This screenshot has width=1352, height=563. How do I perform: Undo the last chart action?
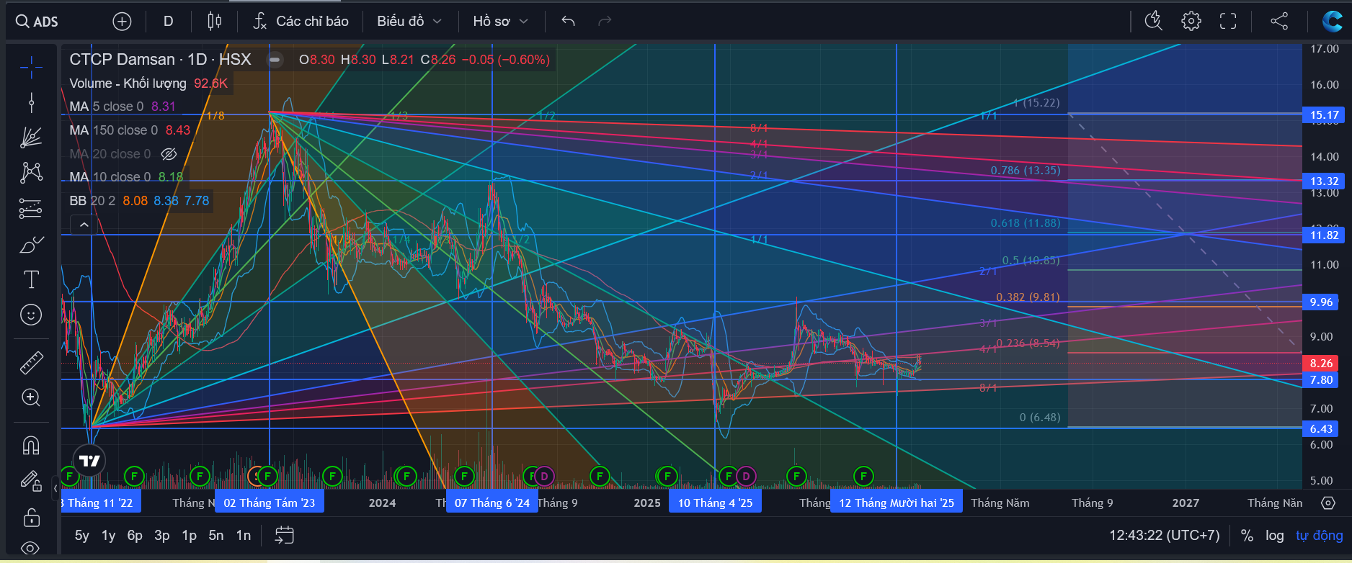point(569,22)
